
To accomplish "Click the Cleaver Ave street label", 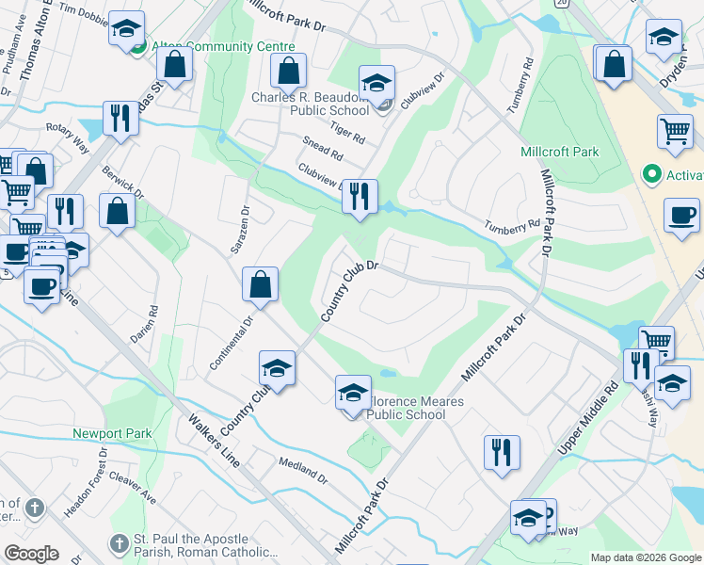I will [x=133, y=488].
